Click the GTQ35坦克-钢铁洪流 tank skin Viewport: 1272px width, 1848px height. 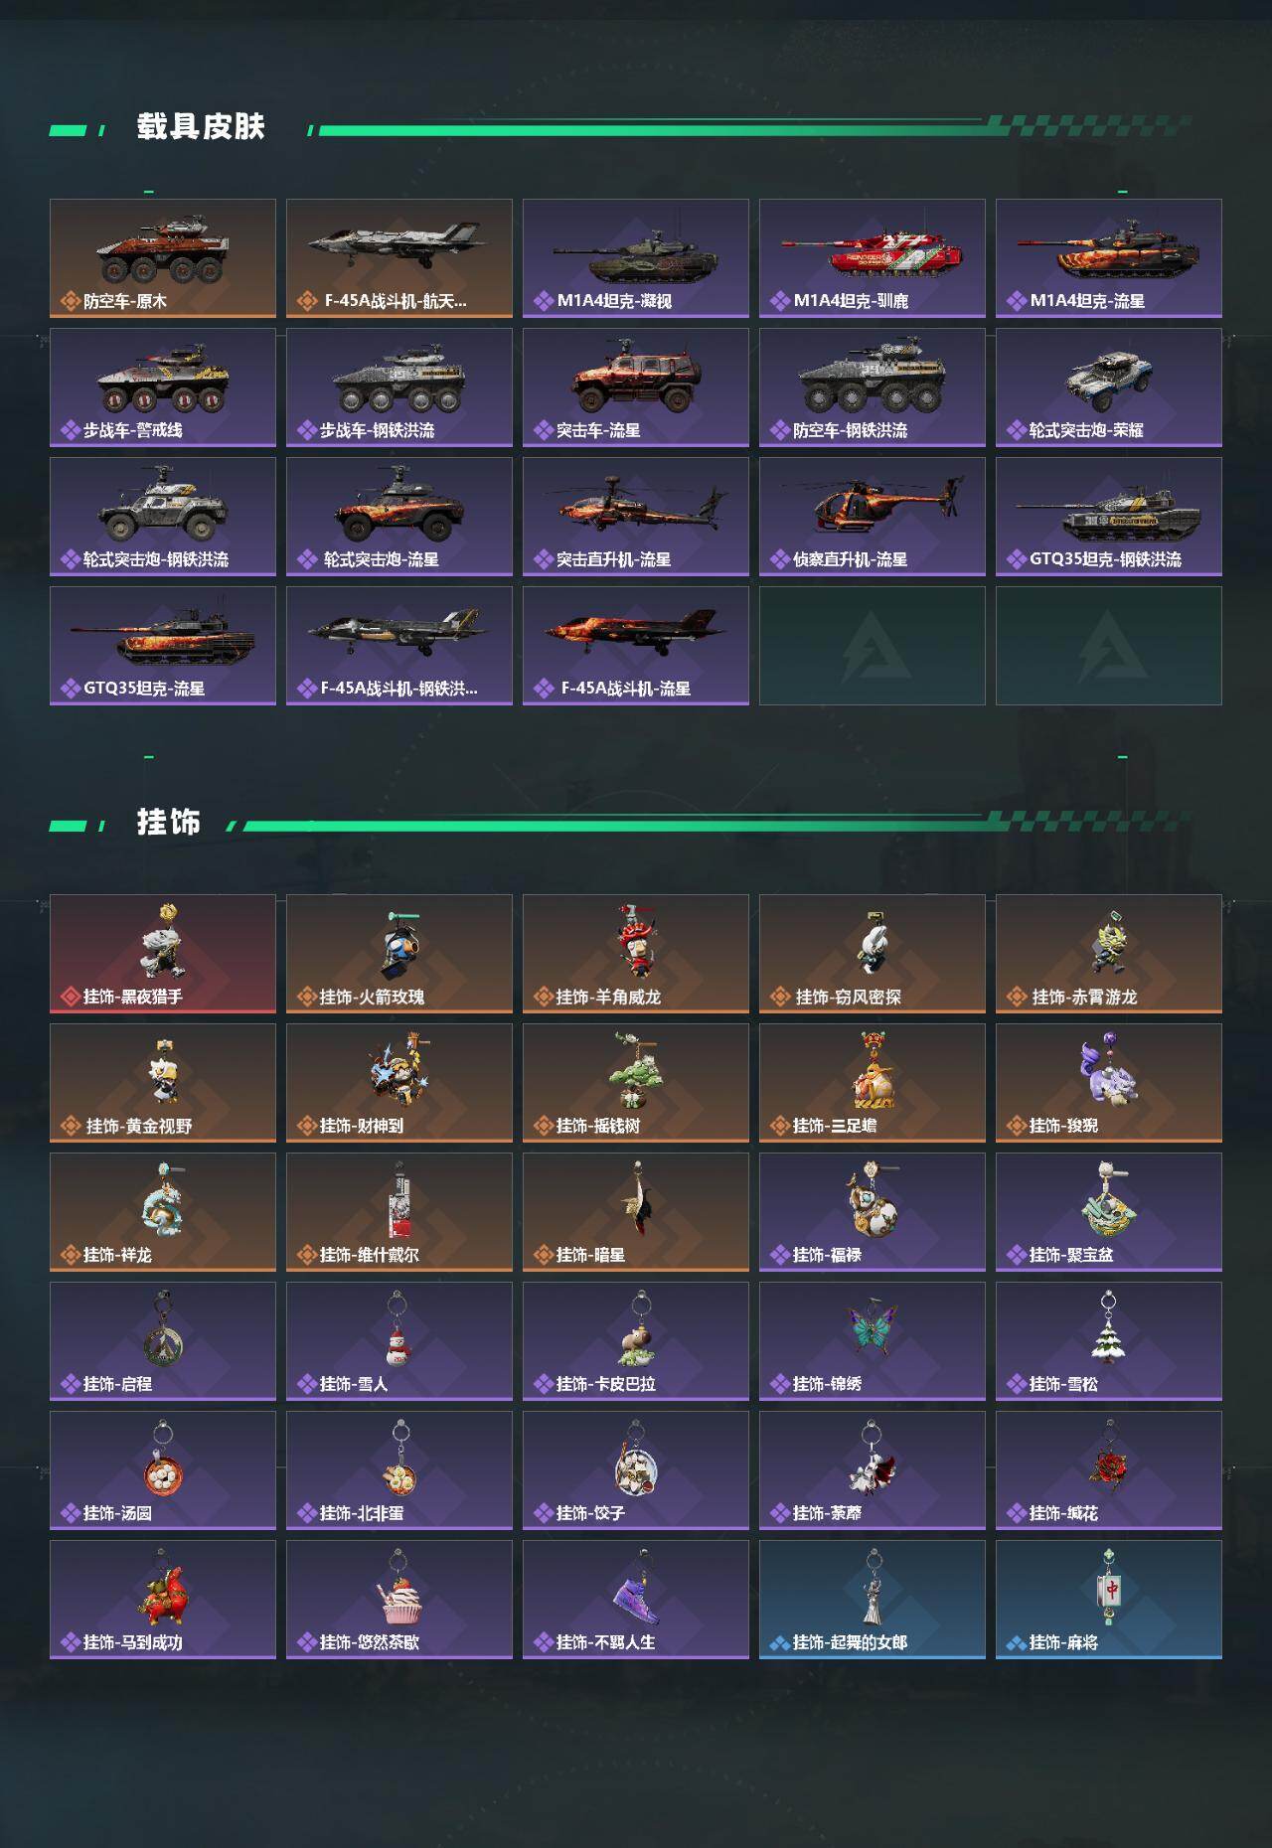1109,517
